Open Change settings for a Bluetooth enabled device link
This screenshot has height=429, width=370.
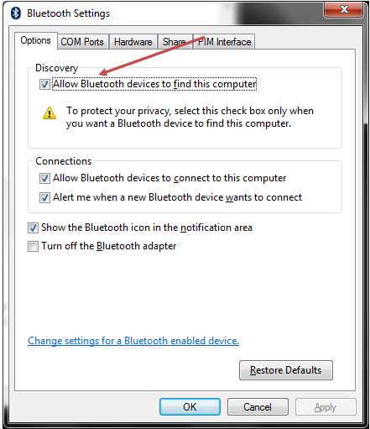pyautogui.click(x=133, y=341)
